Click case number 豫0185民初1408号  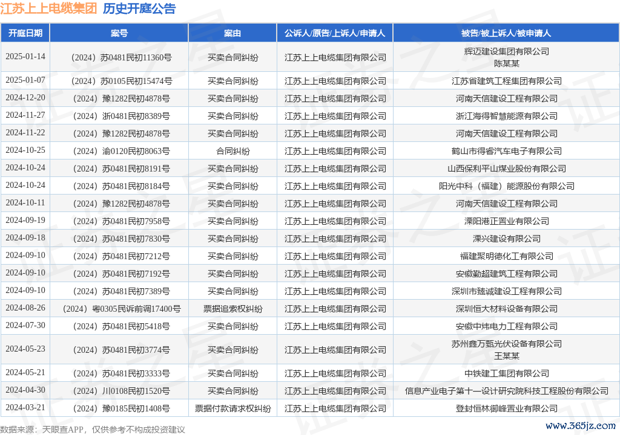[x=121, y=408]
